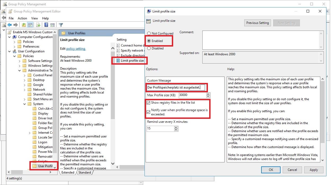This screenshot has width=332, height=185.
Task: Collapse the User Configuration node
Action: click(x=10, y=51)
